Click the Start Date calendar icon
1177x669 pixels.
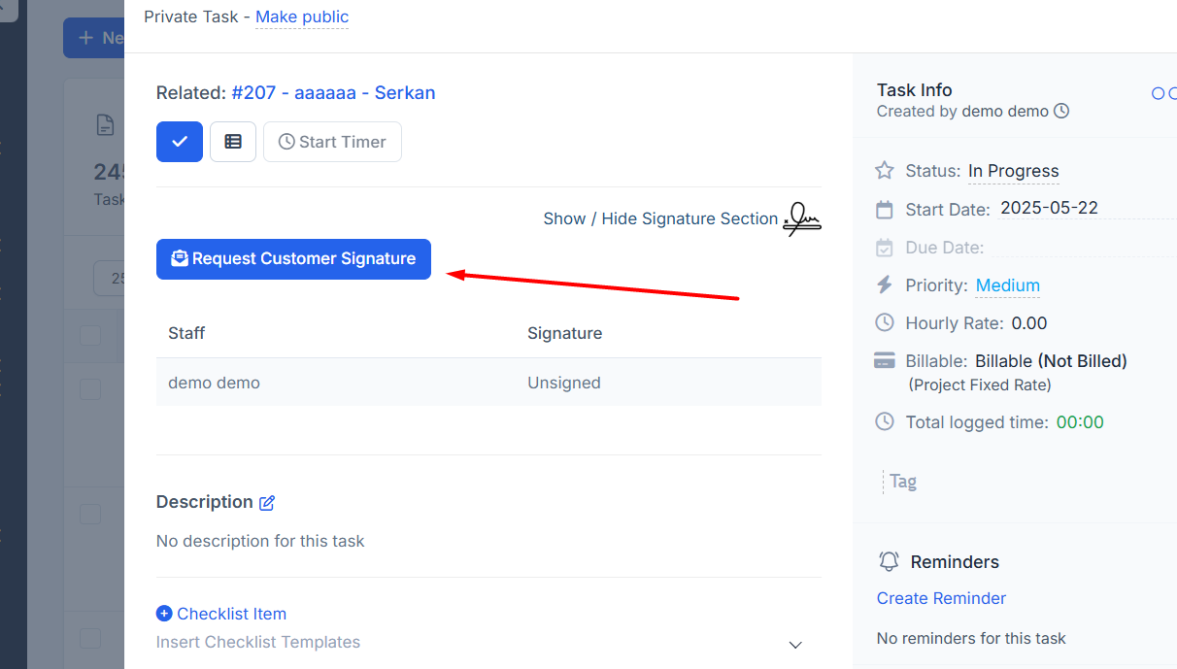point(885,210)
